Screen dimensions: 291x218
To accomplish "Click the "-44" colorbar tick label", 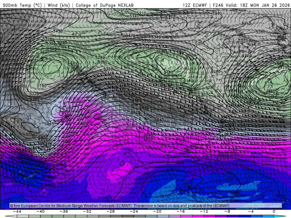I will 17,211.
